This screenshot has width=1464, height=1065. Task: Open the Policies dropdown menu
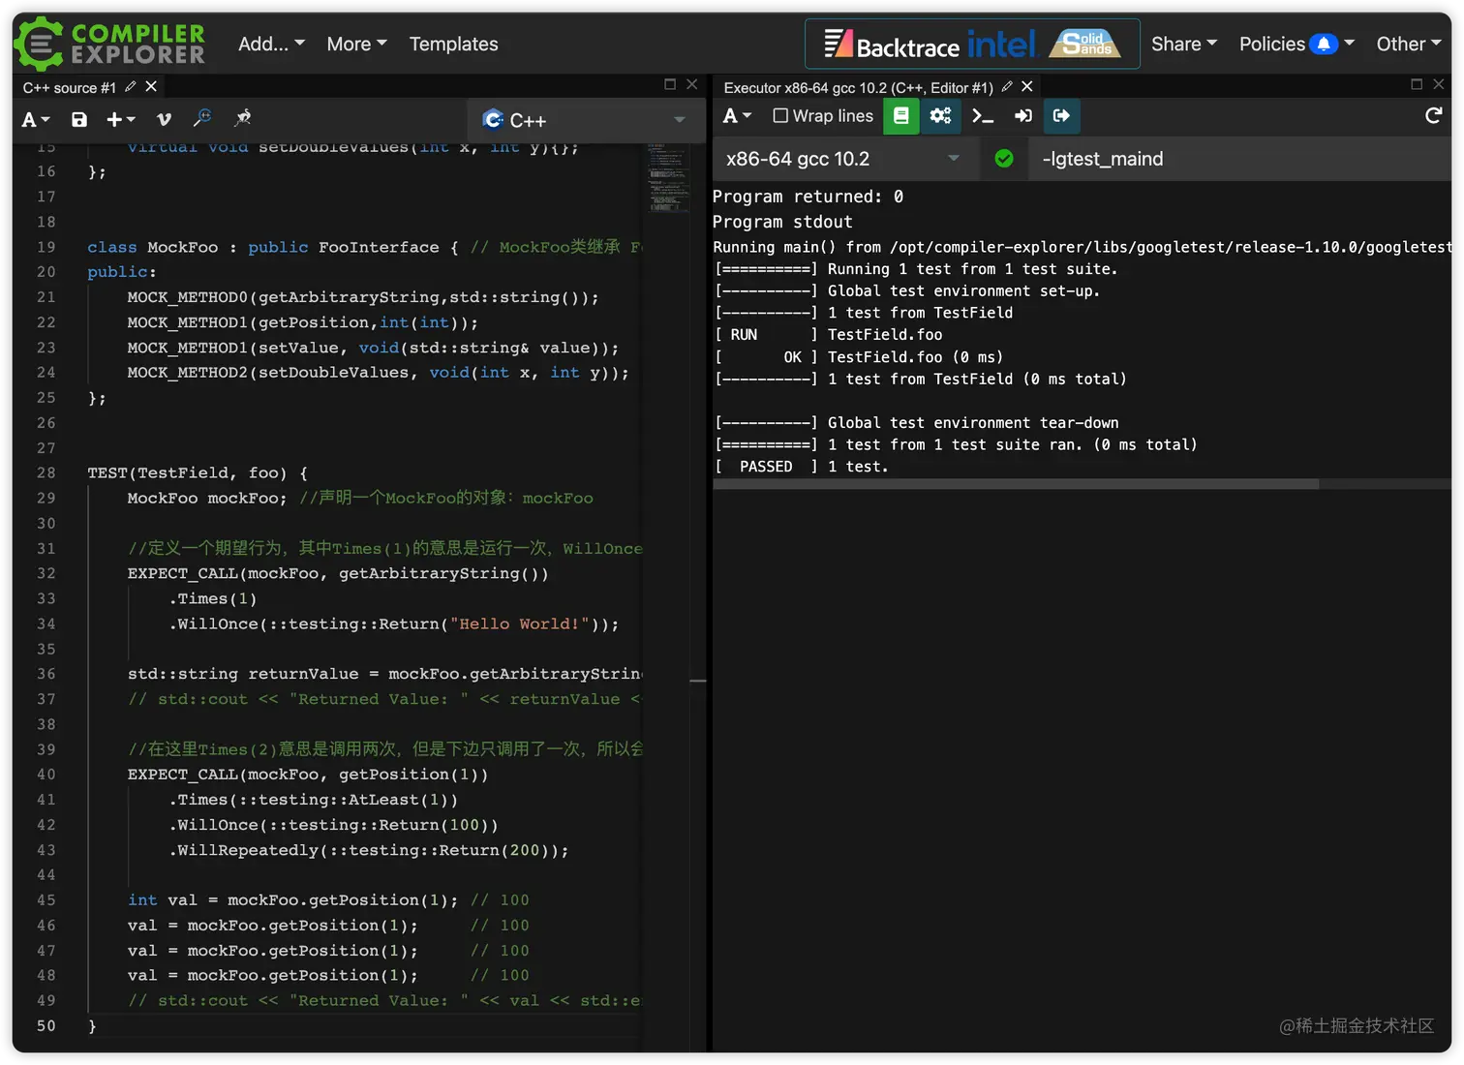coord(1296,44)
